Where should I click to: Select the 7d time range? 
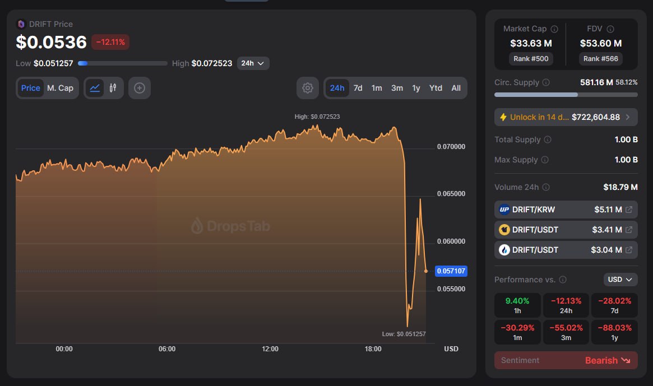click(x=358, y=88)
